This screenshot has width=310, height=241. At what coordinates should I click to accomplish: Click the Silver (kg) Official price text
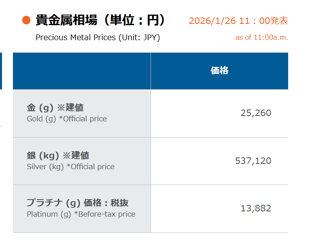[70, 167]
